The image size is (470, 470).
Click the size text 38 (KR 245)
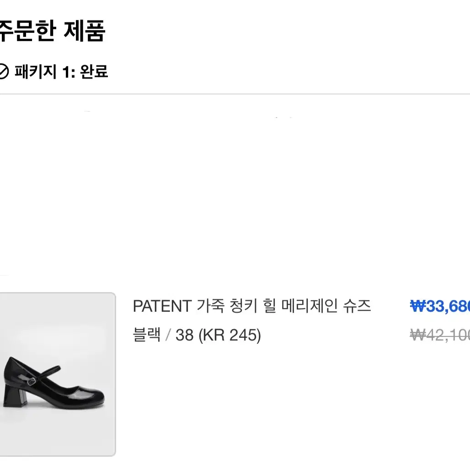pos(218,335)
